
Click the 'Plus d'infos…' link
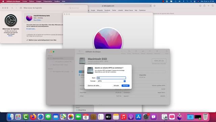[37, 20]
